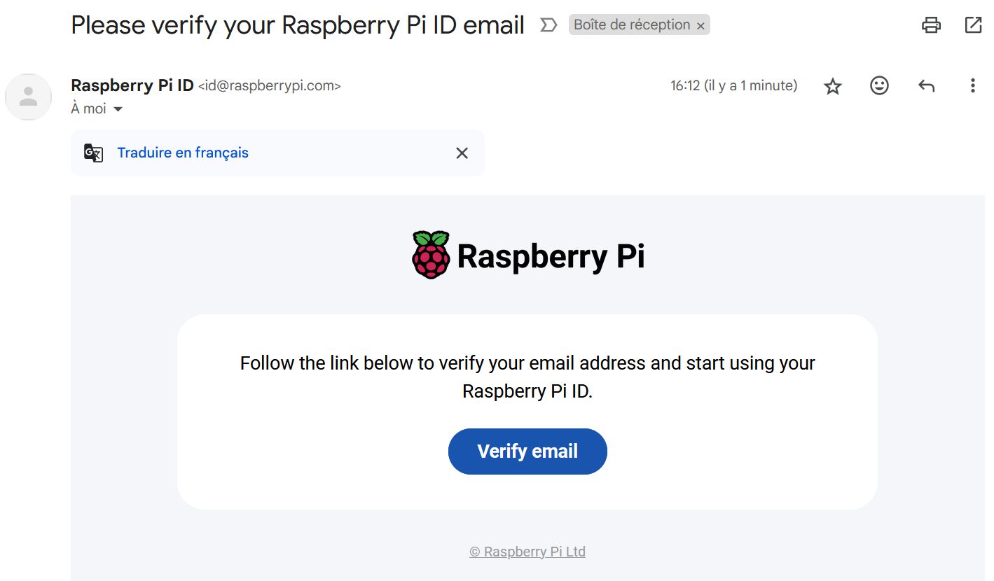Print this email with the printer icon
994x581 pixels.
[931, 26]
